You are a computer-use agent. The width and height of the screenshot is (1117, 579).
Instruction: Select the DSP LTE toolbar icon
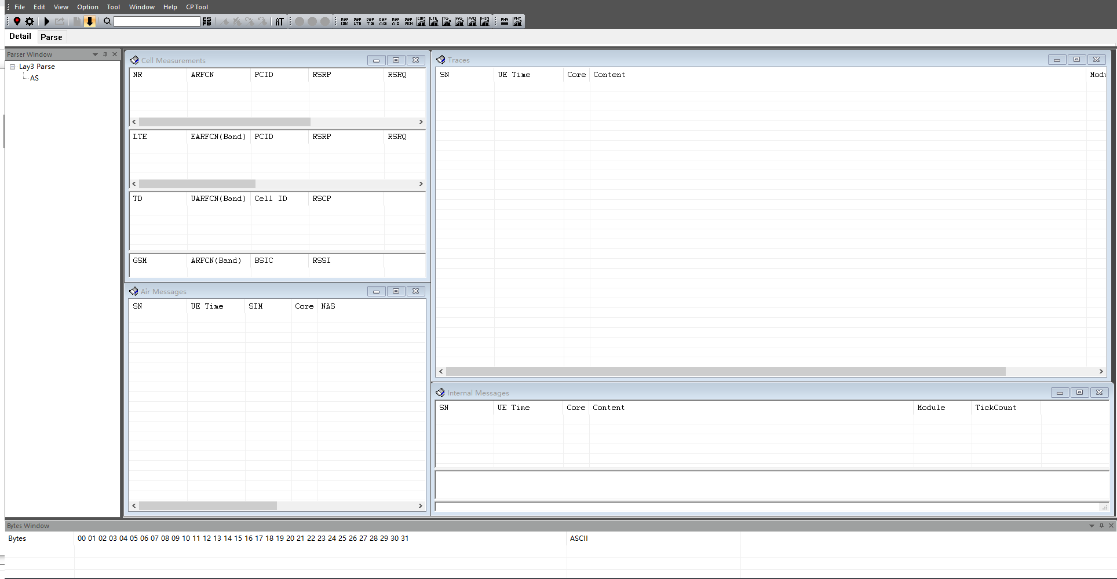point(357,21)
